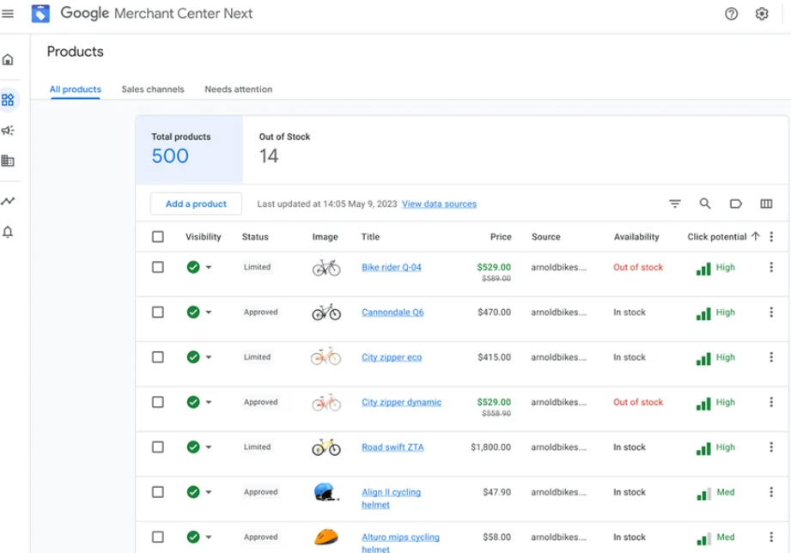
Task: Open the Road swift ZTA link
Action: pos(392,447)
